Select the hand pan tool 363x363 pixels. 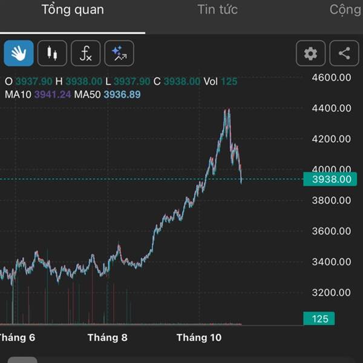pos(19,53)
